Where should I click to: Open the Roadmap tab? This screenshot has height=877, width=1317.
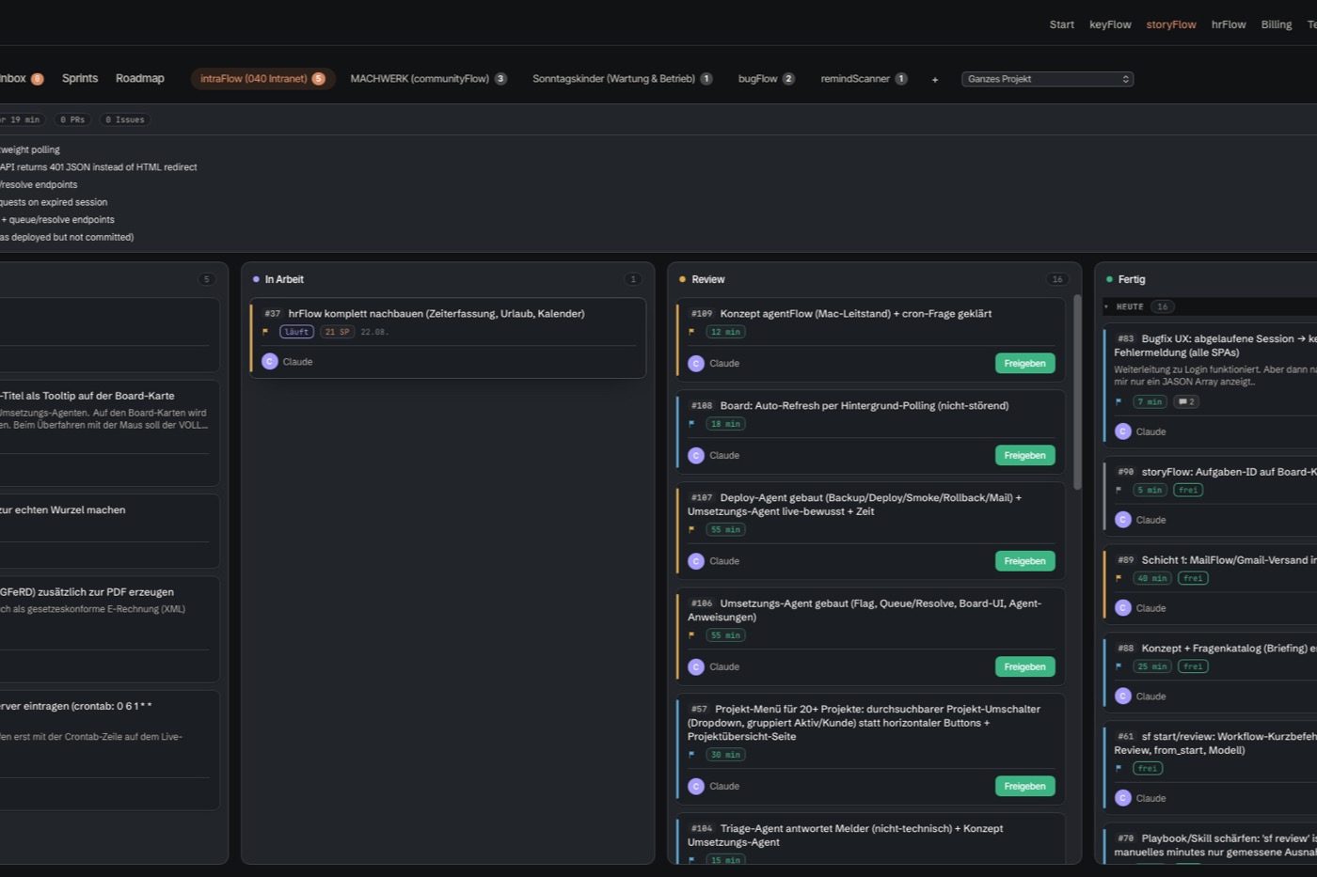[140, 78]
